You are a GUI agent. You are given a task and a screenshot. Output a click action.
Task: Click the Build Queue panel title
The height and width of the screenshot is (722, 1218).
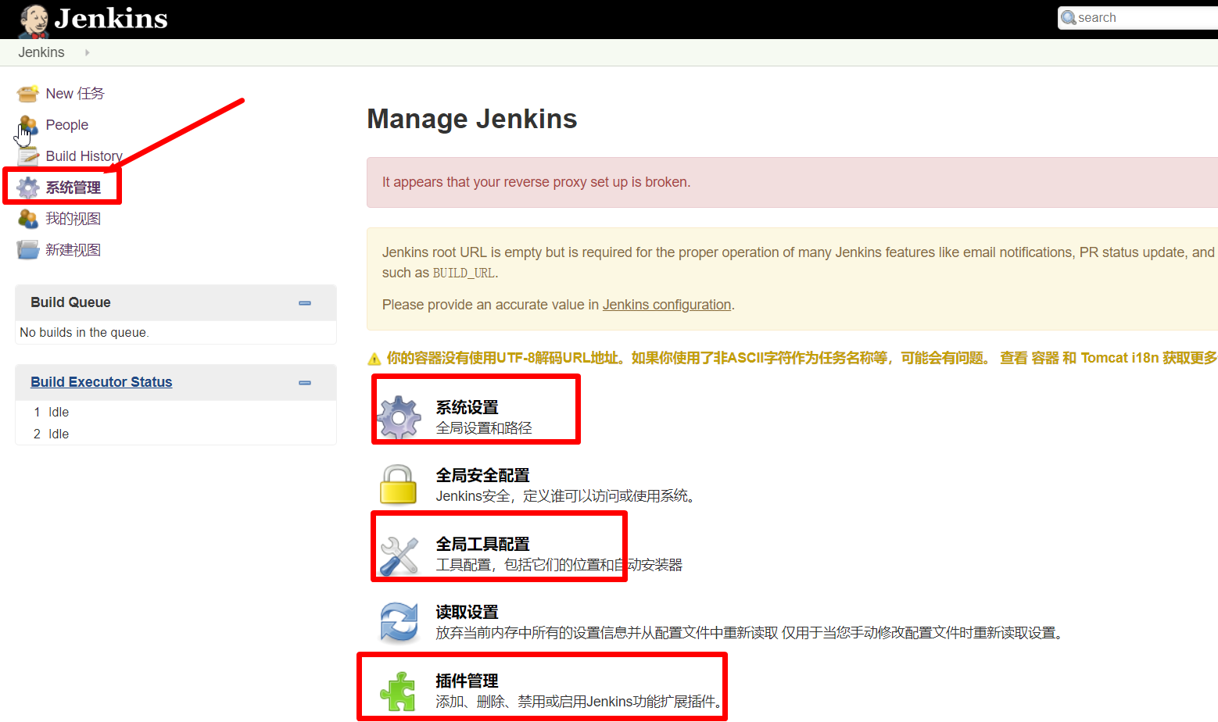(x=70, y=302)
